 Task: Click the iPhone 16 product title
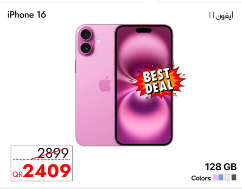point(26,15)
